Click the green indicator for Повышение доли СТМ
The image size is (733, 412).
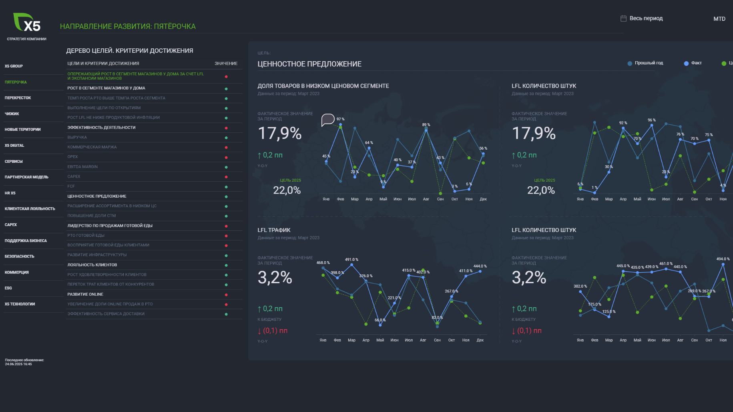[x=226, y=216]
